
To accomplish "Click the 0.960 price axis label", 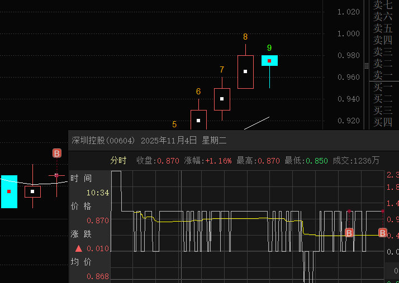I will tap(348, 77).
